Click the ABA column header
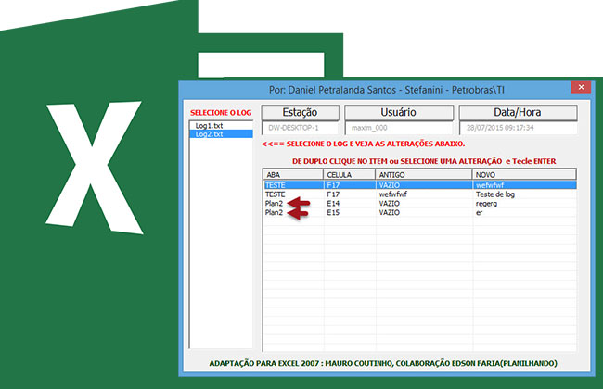Screen dimensions: 603x389 pyautogui.click(x=293, y=175)
